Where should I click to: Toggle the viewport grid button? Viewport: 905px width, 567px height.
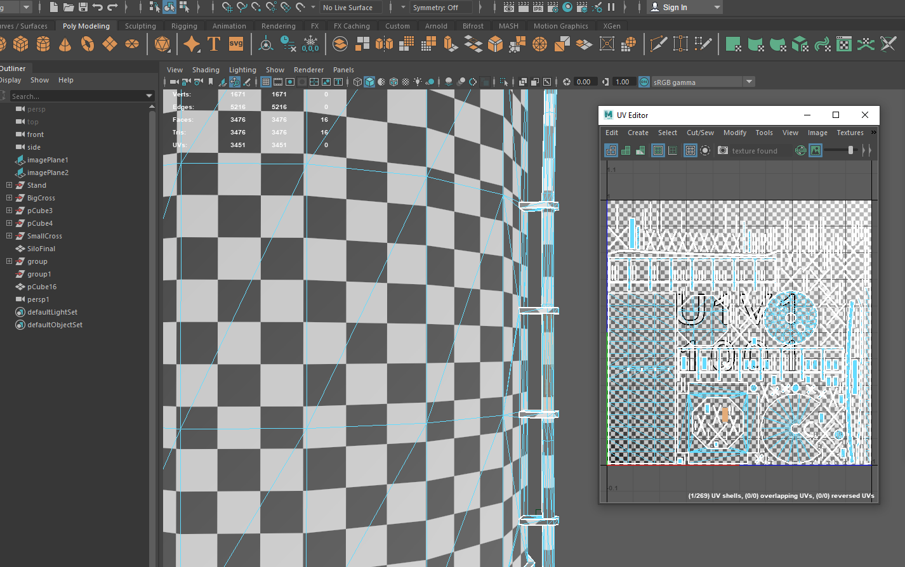pyautogui.click(x=266, y=82)
